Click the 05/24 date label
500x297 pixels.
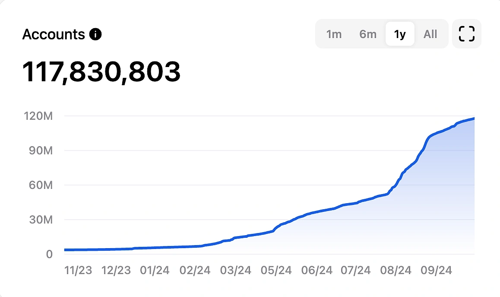click(276, 271)
